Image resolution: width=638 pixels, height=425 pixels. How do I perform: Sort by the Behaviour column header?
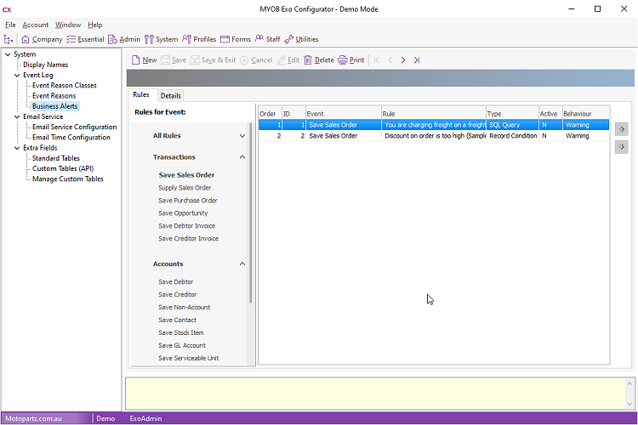tap(586, 114)
